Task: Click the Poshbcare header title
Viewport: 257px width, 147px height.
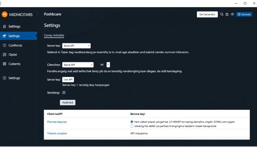Action: [52, 14]
